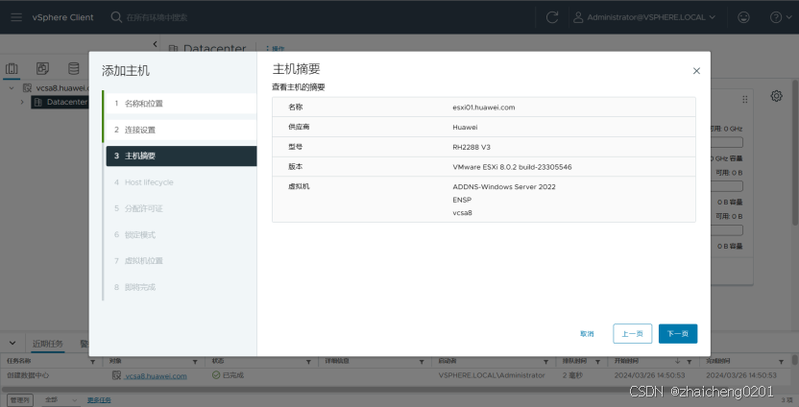Screen dimensions: 799x407
Task: Sort by 开始时间 descending arrow
Action: click(x=677, y=361)
